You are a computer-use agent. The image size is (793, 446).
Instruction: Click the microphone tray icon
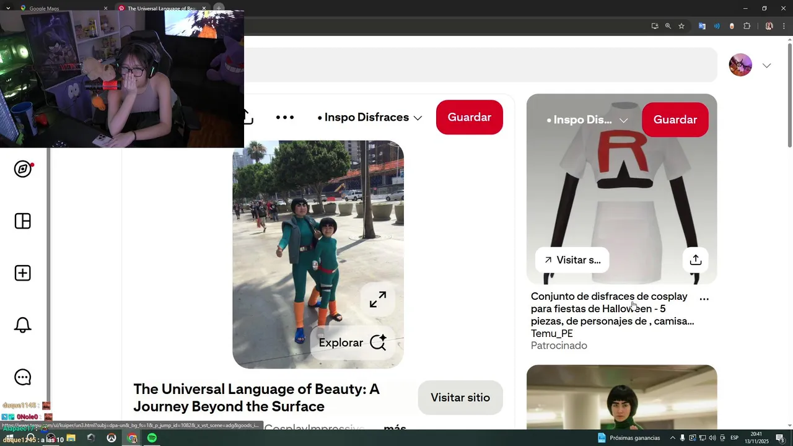(682, 438)
